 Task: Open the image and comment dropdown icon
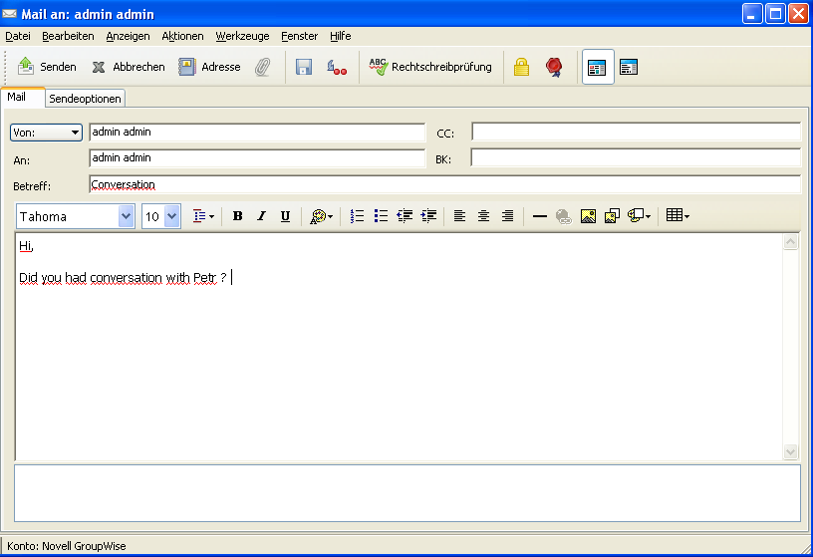pyautogui.click(x=639, y=216)
